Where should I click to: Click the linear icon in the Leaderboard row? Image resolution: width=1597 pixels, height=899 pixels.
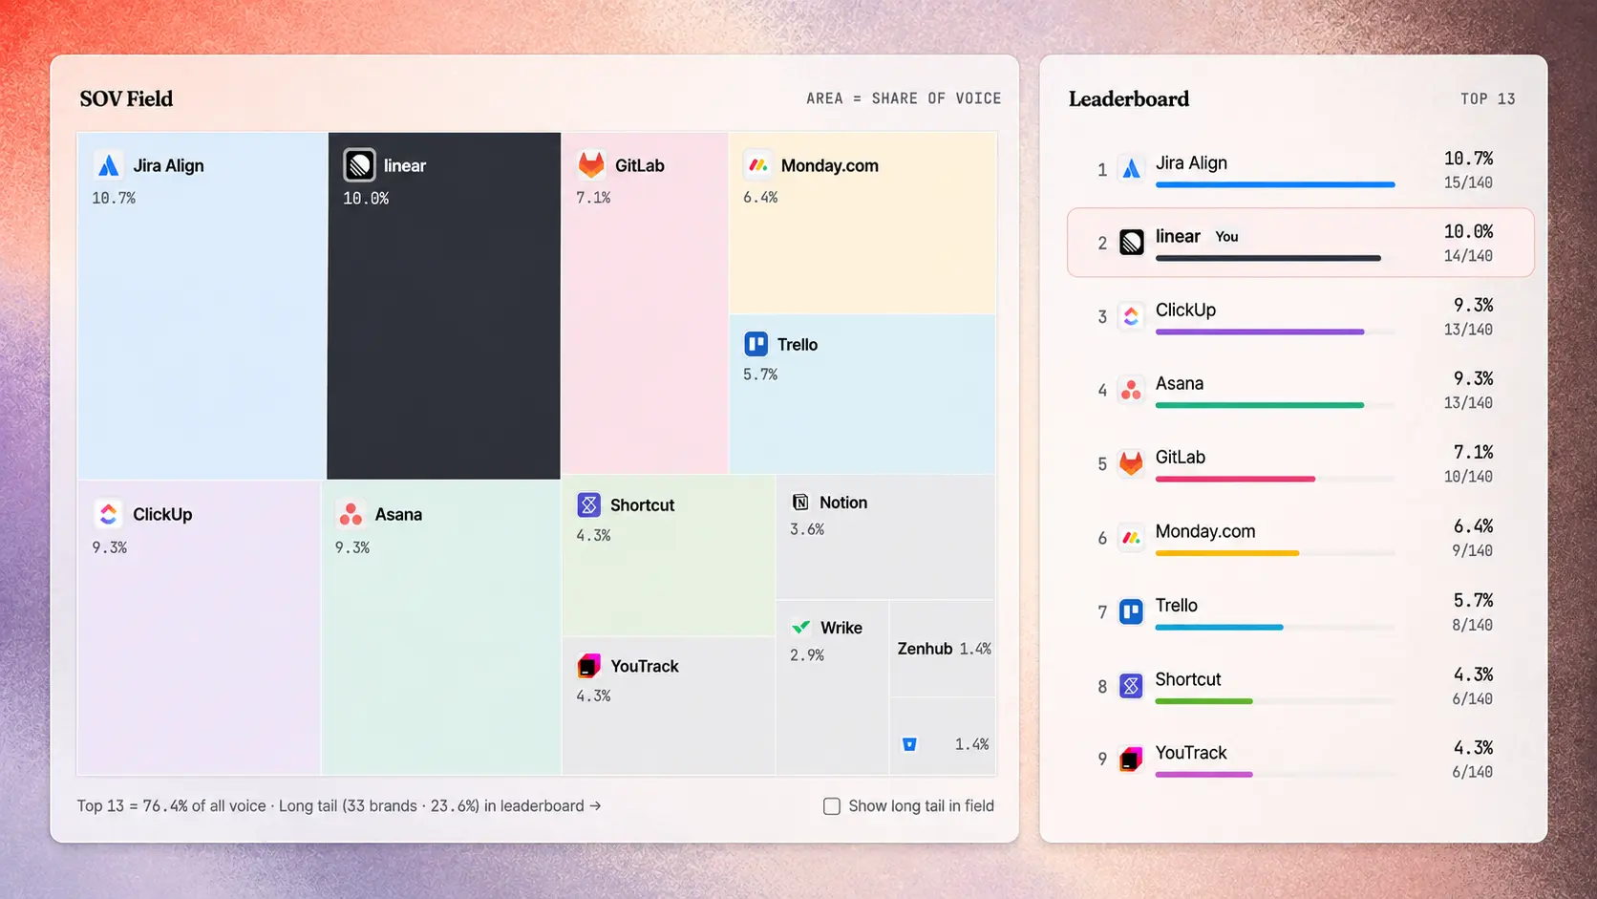(x=1131, y=243)
